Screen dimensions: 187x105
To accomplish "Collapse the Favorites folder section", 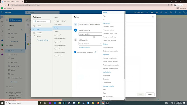I will (x=7, y=25).
